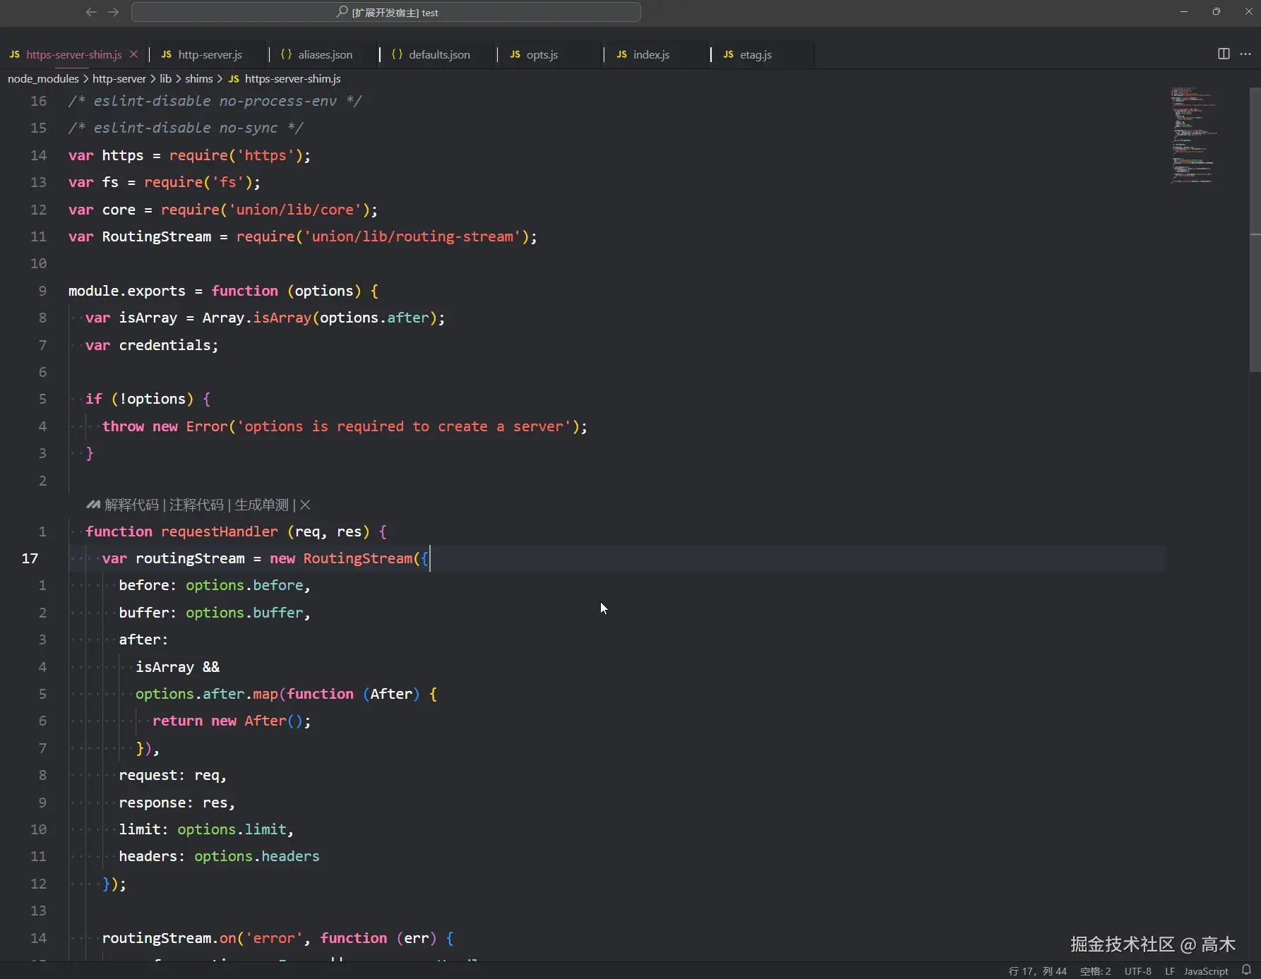Dismiss the code lens with the X
Image resolution: width=1261 pixels, height=979 pixels.
coord(305,505)
